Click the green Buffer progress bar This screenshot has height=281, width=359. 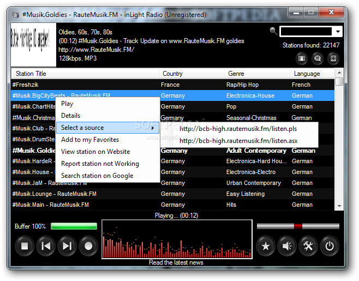point(74,226)
